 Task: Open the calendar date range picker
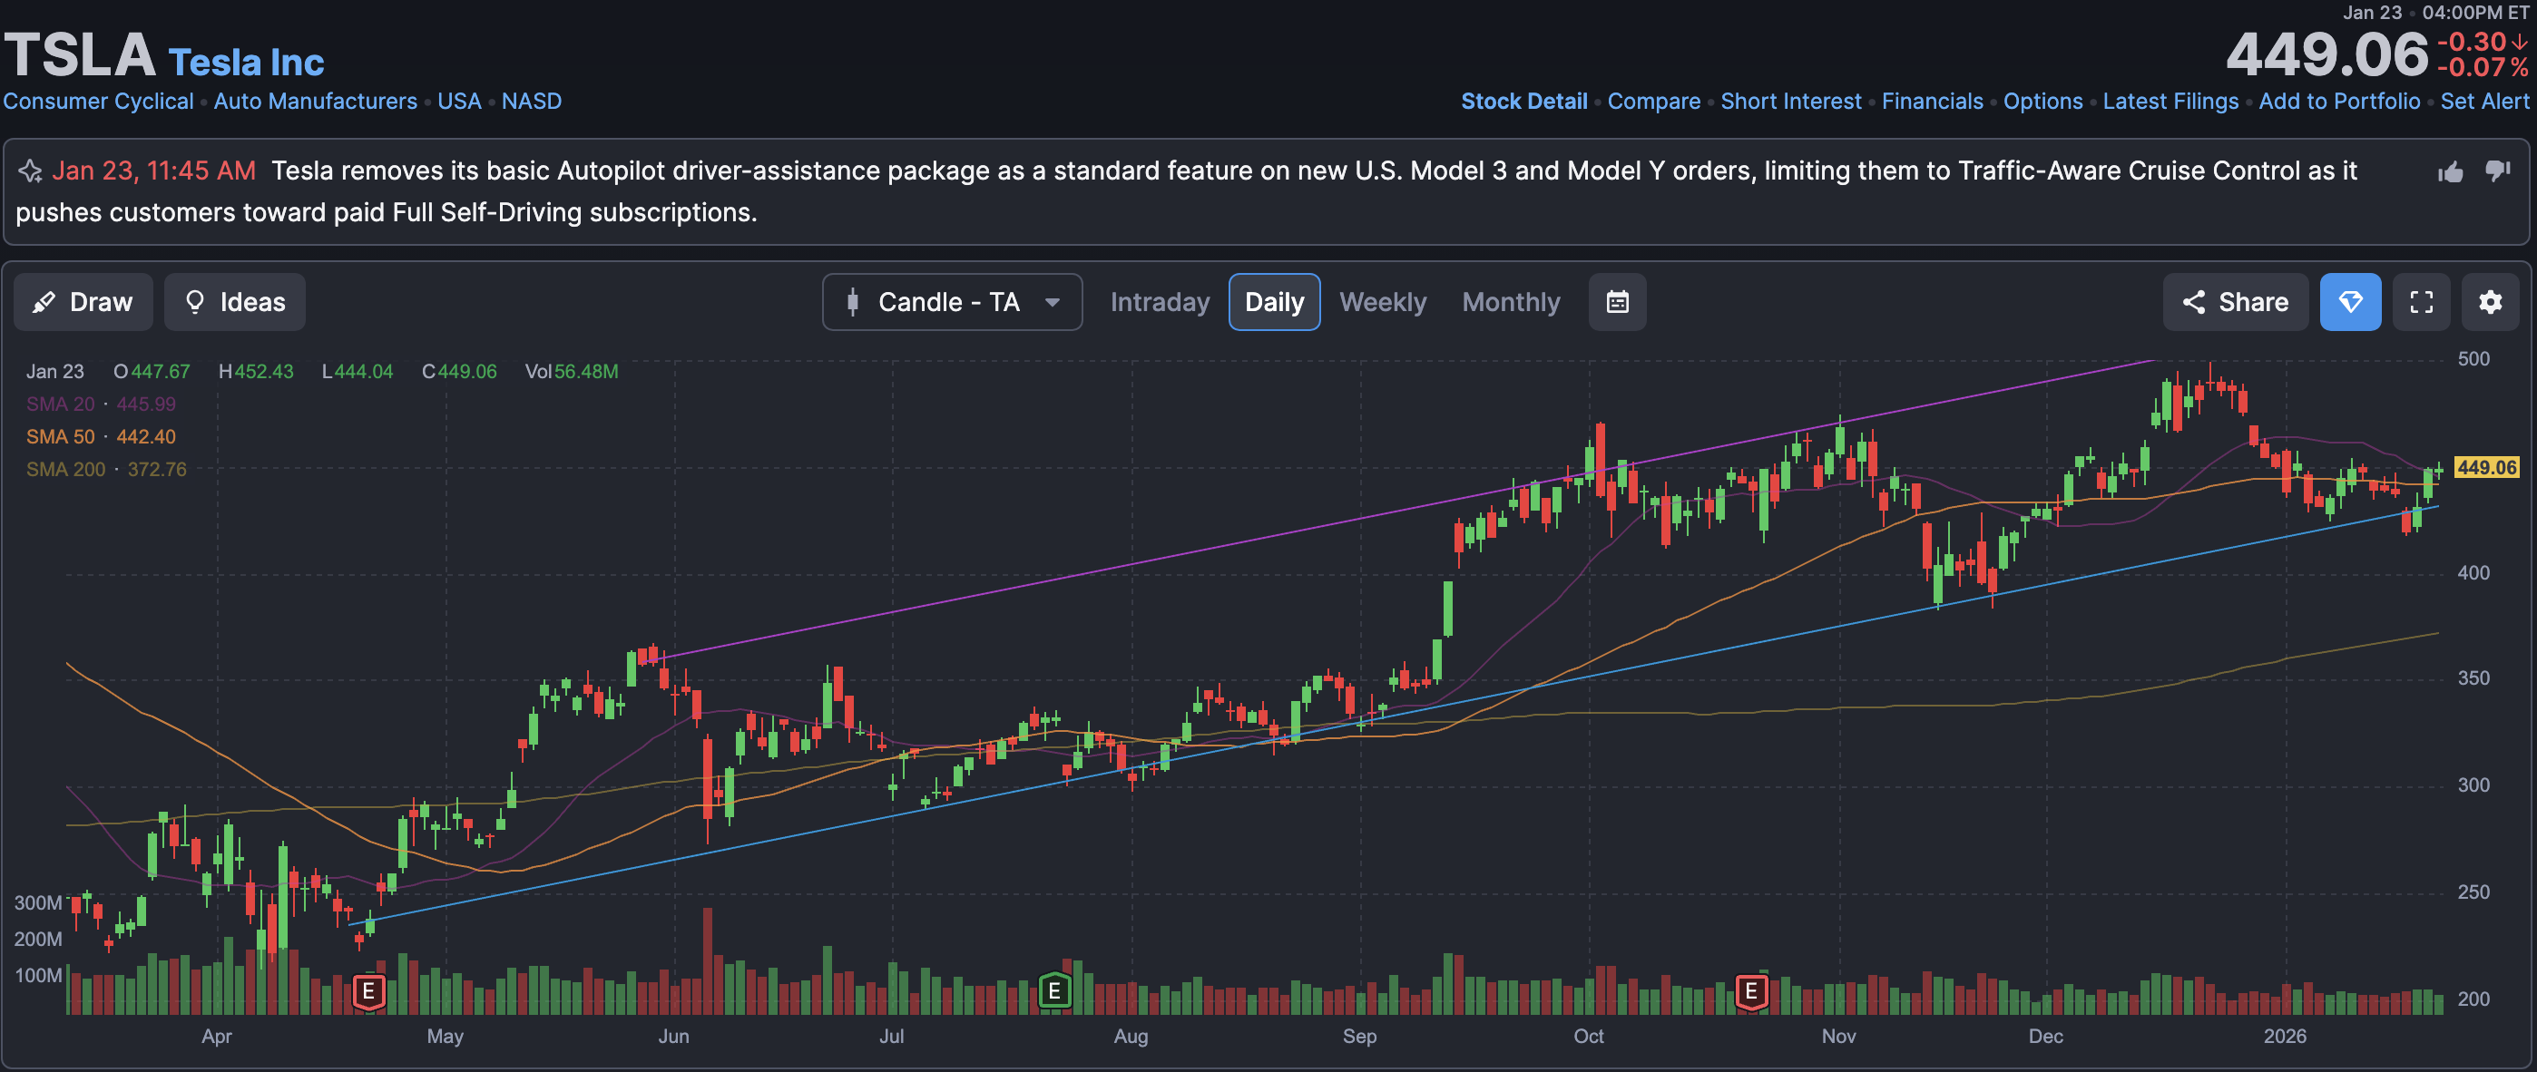coord(1616,302)
